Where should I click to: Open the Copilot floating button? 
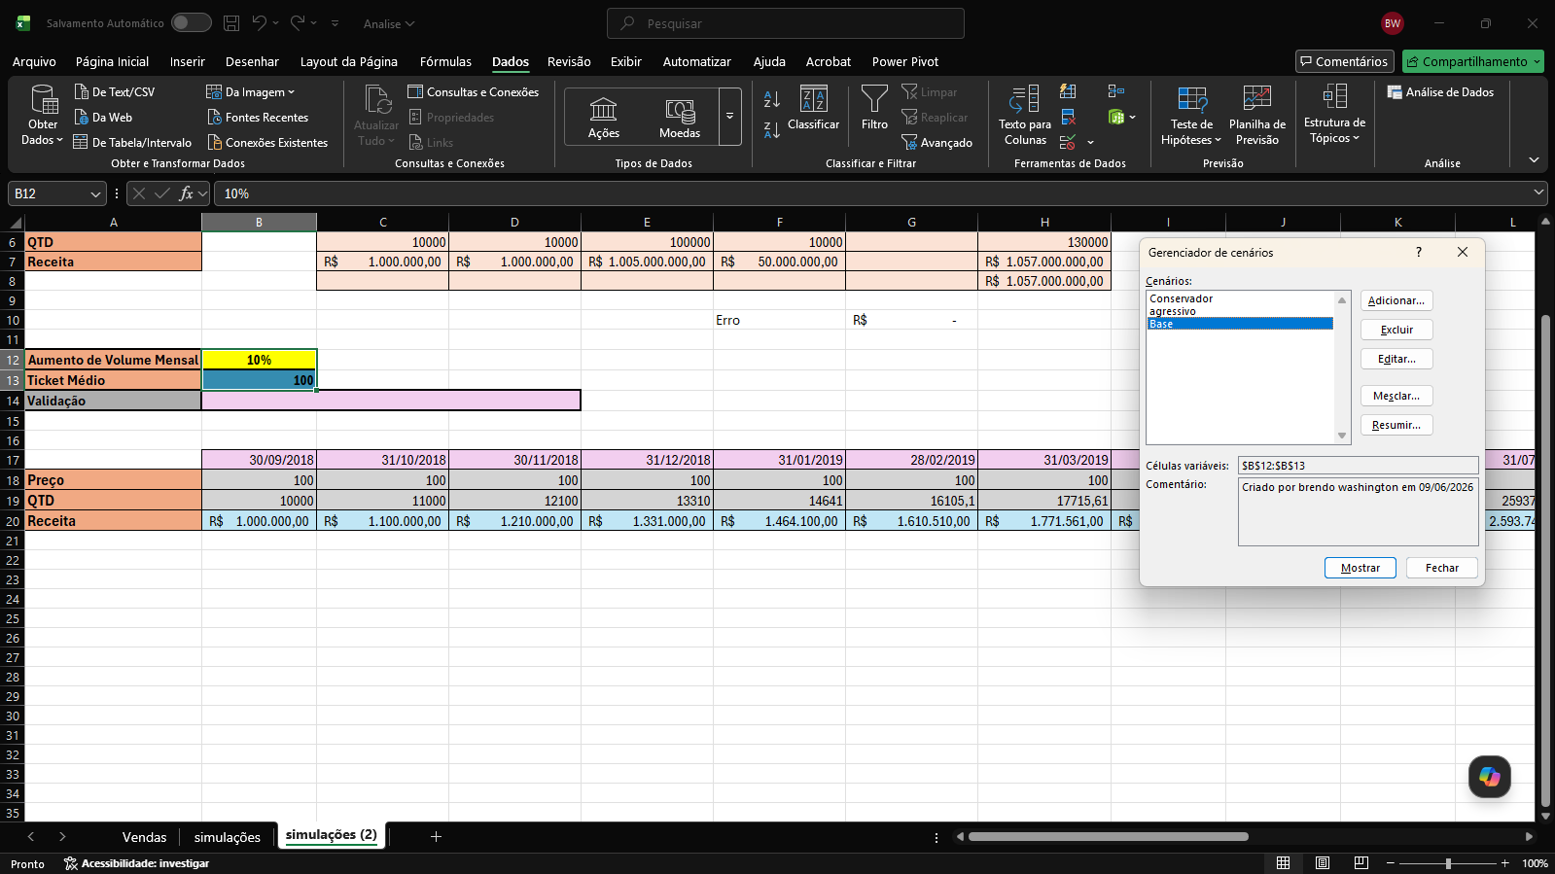click(x=1489, y=776)
